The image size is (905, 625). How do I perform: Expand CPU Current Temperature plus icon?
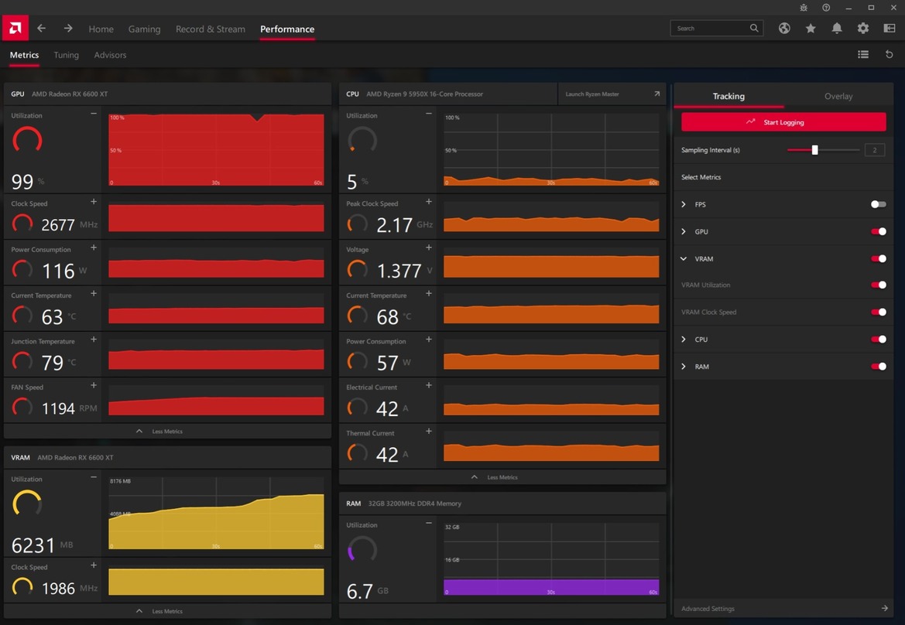click(429, 293)
